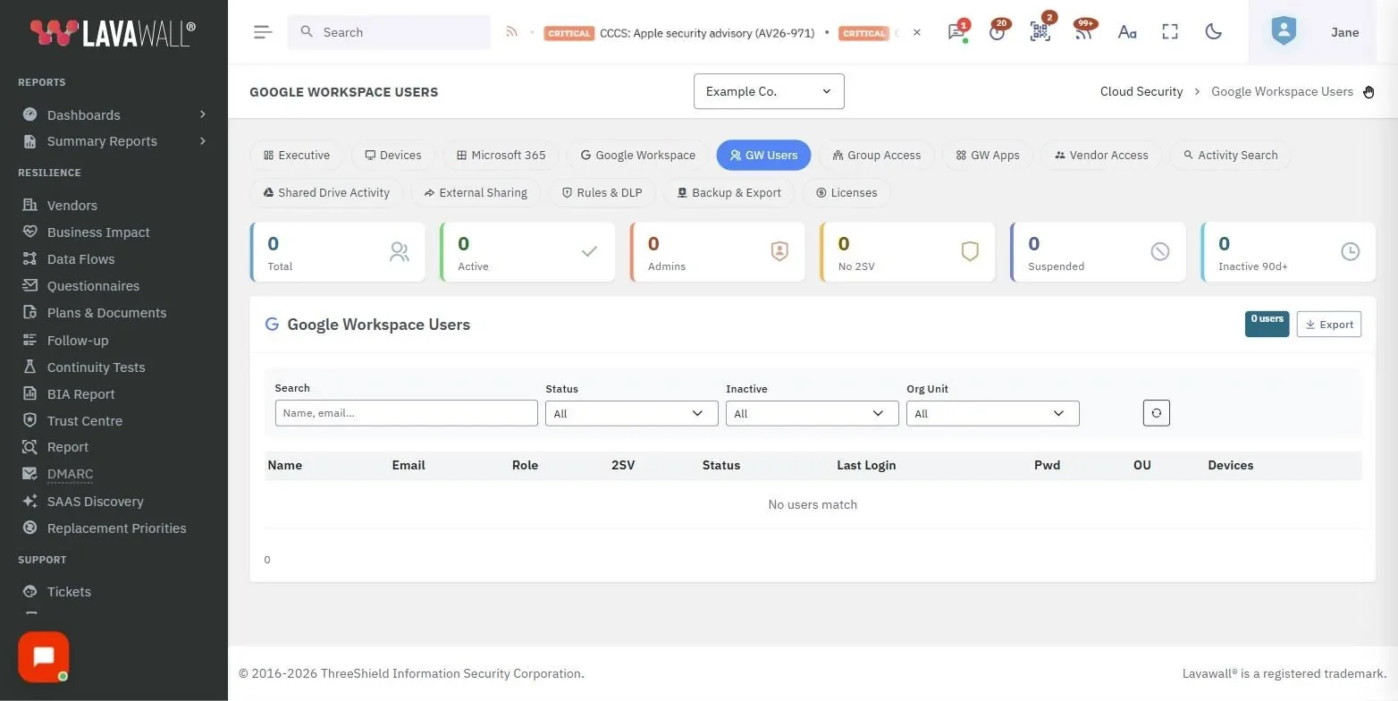This screenshot has height=701, width=1398.
Task: Open Jane user profile avatar
Action: (x=1284, y=32)
